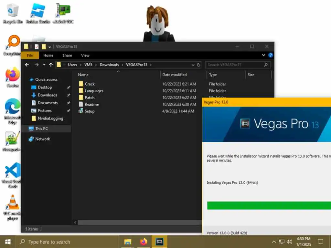
Task: Open the network icon in system tray
Action: coord(282,242)
